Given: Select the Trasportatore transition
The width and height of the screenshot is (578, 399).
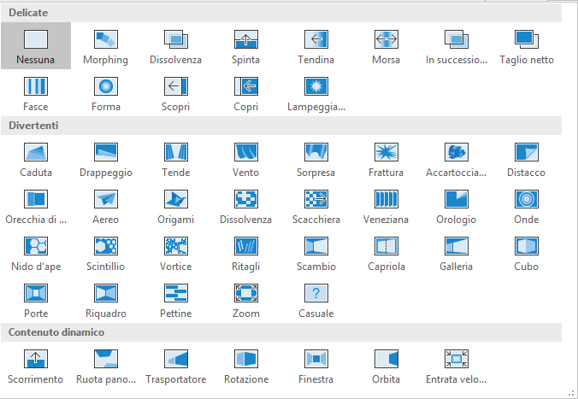Looking at the screenshot, I should click(176, 366).
